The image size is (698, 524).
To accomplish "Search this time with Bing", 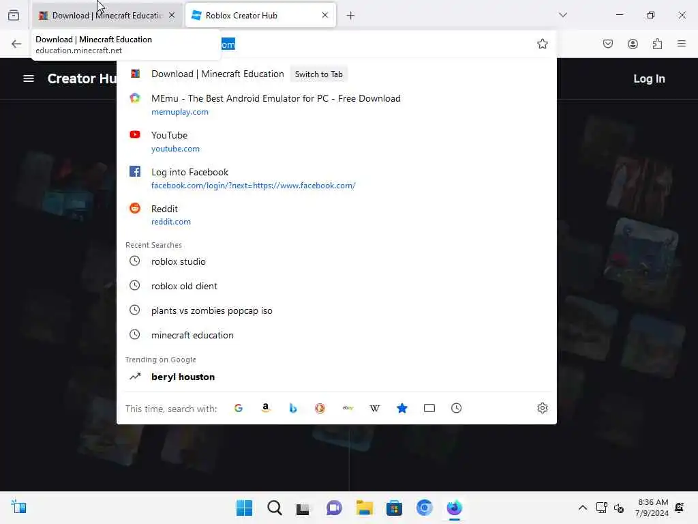I will coord(293,408).
